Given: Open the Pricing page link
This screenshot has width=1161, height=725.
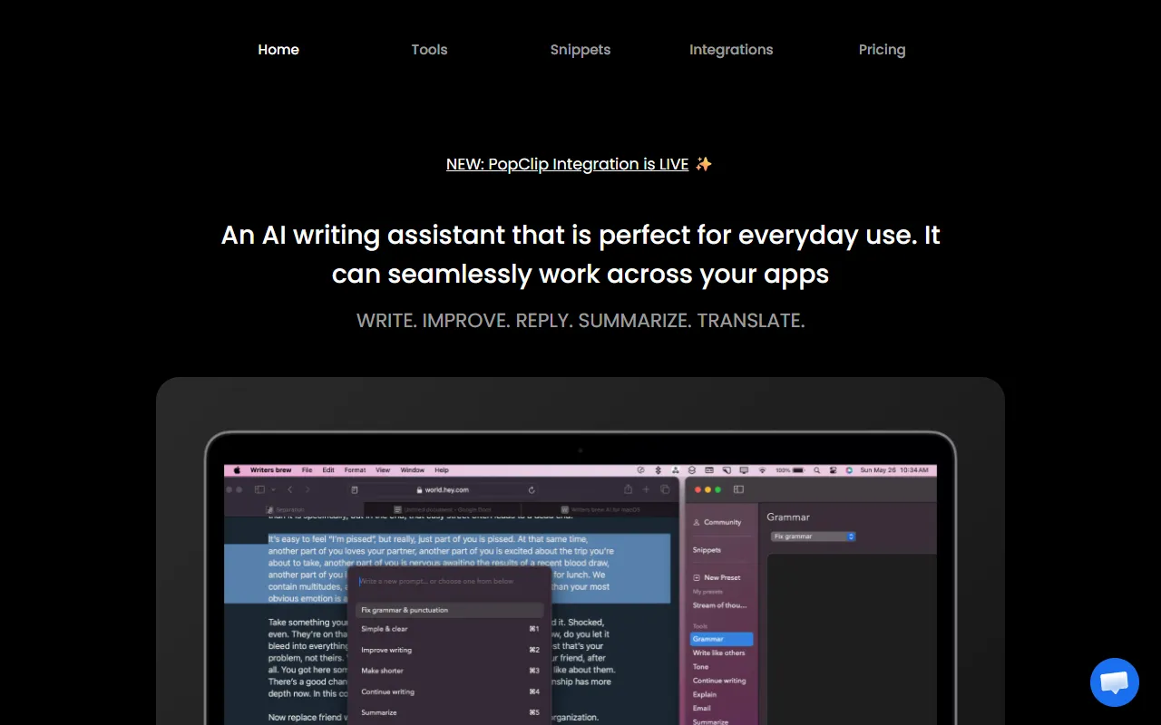Looking at the screenshot, I should pyautogui.click(x=882, y=50).
